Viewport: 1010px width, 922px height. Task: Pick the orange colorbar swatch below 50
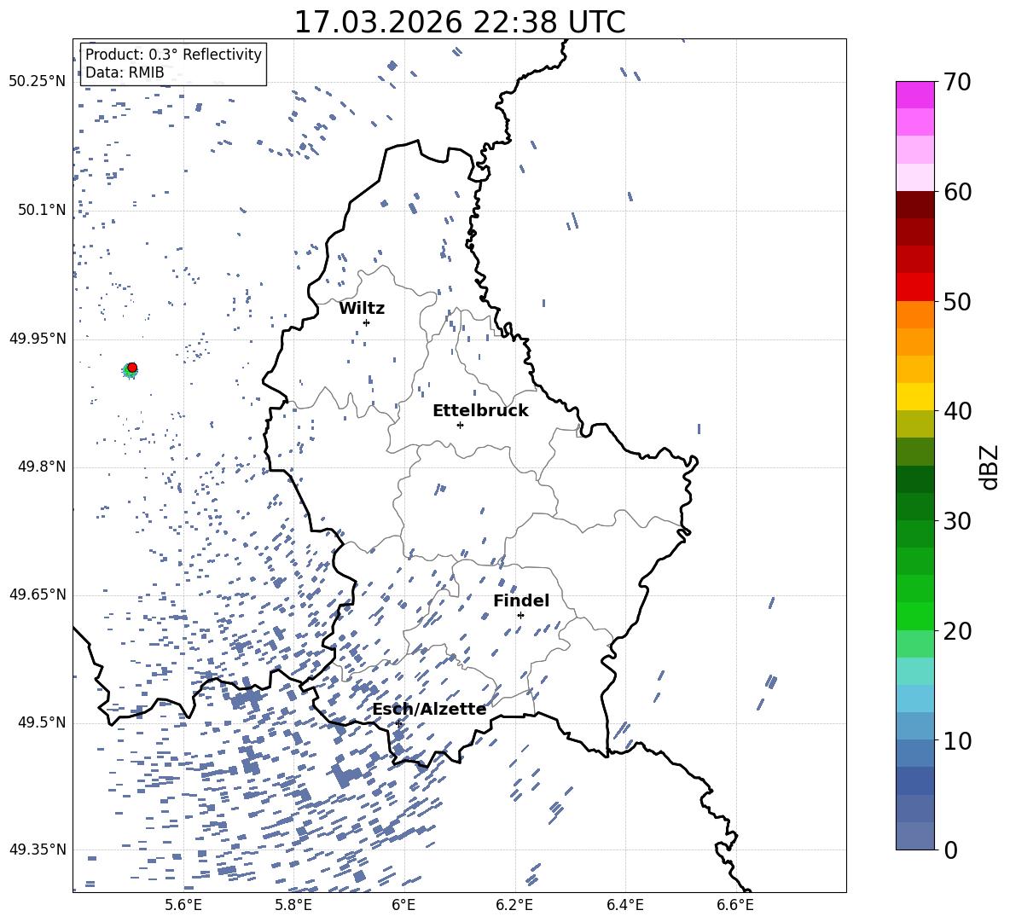click(914, 315)
